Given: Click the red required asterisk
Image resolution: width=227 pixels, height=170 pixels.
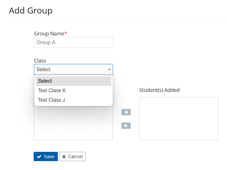Looking at the screenshot, I should pos(66,33).
